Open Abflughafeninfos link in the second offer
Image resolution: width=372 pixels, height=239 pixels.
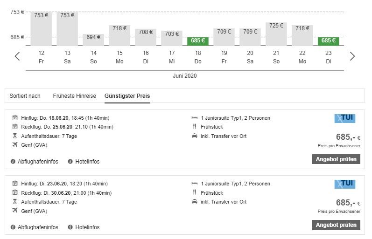37,227
